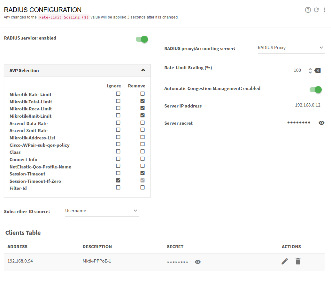Check Ignore for Mikrotik-Rate-Limit
331x282 pixels.
coord(118,93)
